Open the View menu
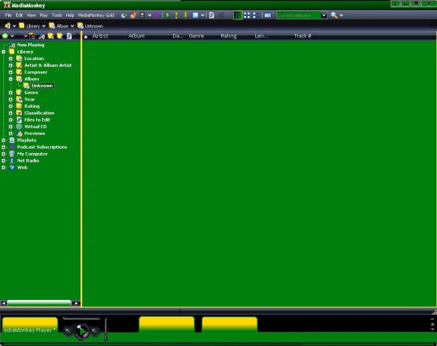 31,15
